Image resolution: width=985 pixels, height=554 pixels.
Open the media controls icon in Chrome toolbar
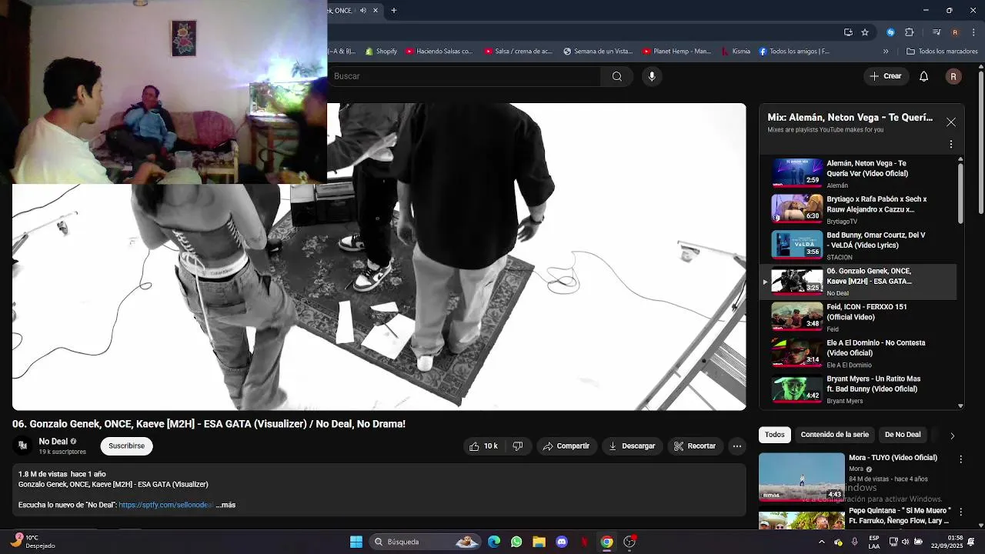[x=937, y=32]
